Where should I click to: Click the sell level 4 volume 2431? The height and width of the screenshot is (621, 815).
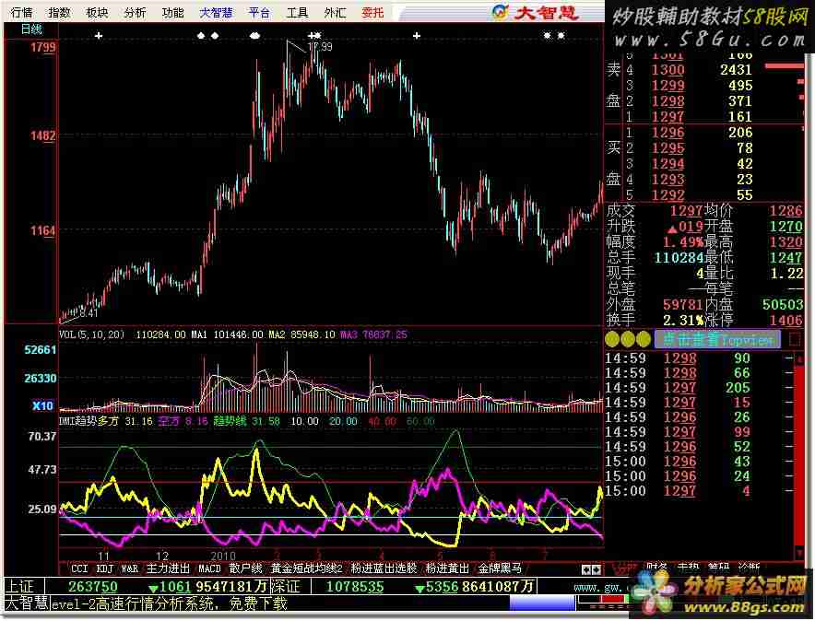click(736, 70)
